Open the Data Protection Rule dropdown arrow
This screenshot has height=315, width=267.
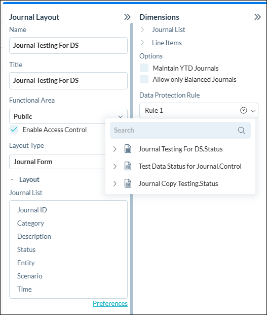point(253,111)
